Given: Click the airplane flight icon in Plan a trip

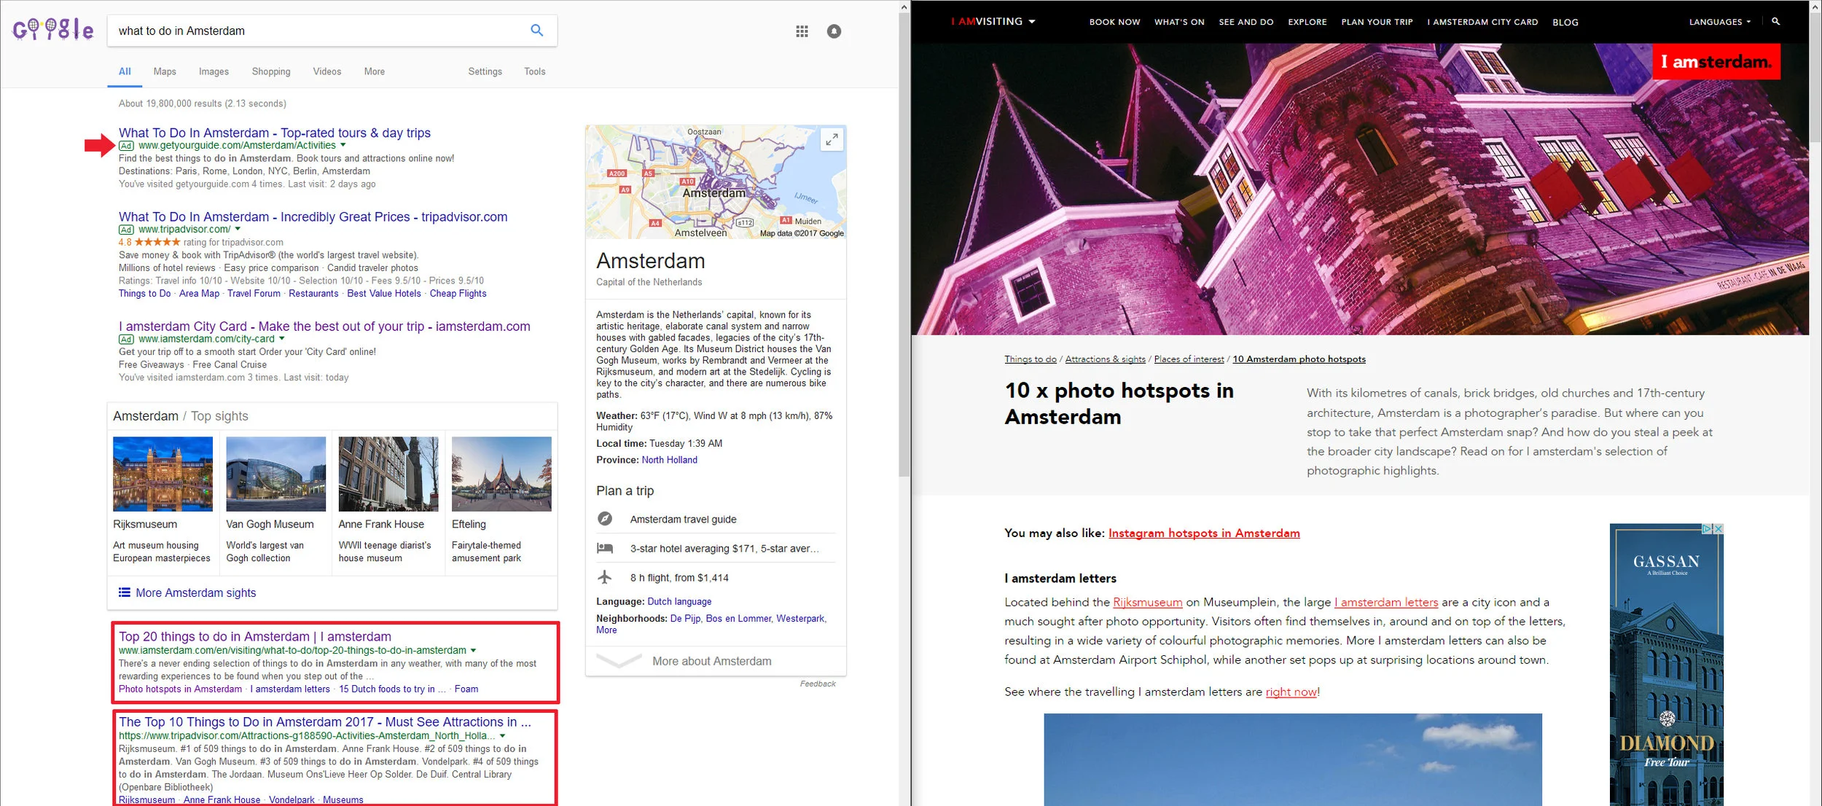Looking at the screenshot, I should tap(605, 577).
